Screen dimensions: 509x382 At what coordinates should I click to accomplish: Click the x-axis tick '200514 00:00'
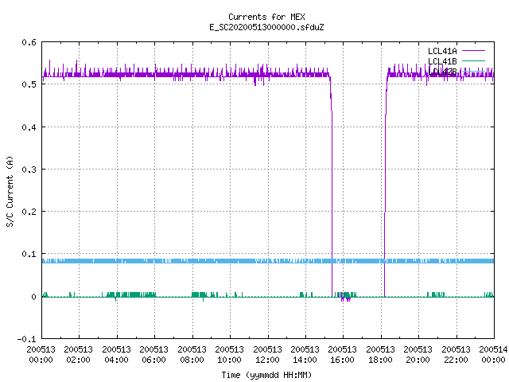(x=493, y=355)
